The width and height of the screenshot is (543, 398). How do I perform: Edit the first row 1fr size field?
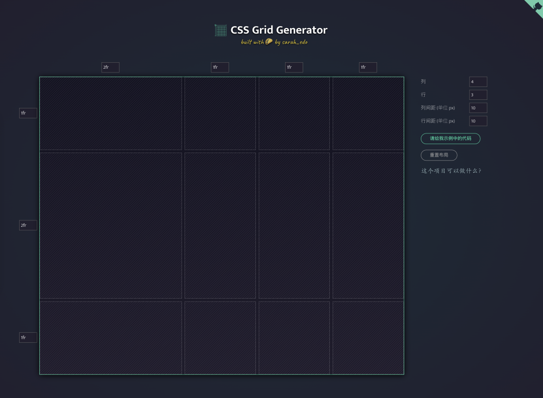tap(28, 113)
